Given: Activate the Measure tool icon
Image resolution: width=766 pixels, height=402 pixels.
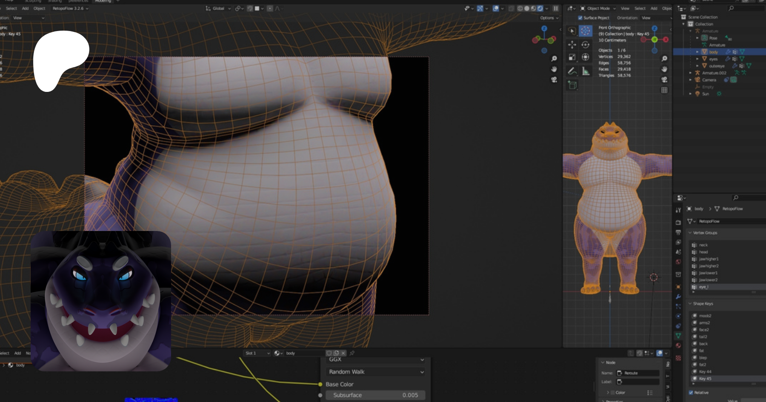Looking at the screenshot, I should point(586,71).
